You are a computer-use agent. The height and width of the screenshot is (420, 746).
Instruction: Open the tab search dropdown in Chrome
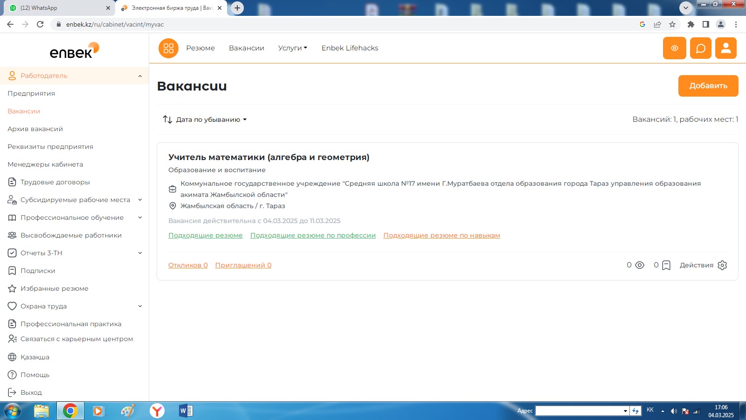685,8
